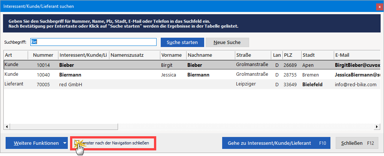Click the Lan column header

click(x=277, y=55)
